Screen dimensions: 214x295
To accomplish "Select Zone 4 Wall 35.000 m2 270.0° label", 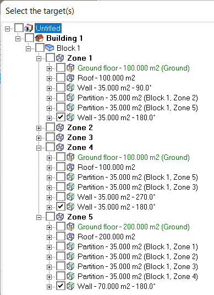I will click(117, 197).
